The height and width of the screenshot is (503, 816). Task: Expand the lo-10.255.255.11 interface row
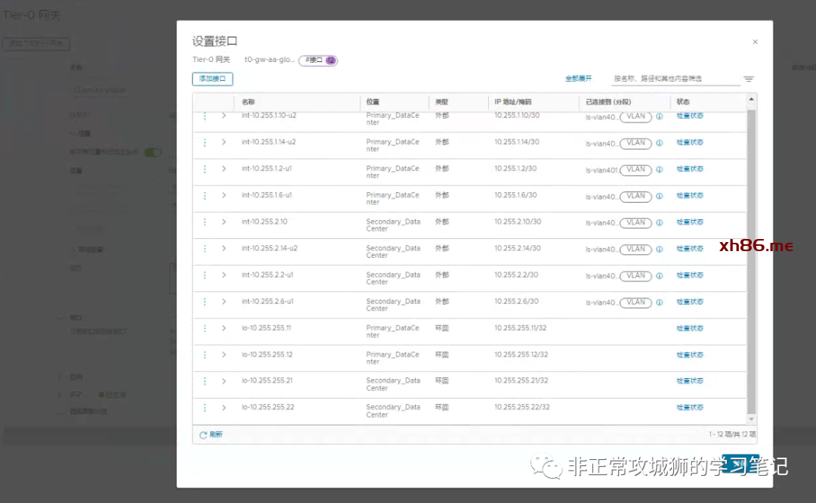224,328
